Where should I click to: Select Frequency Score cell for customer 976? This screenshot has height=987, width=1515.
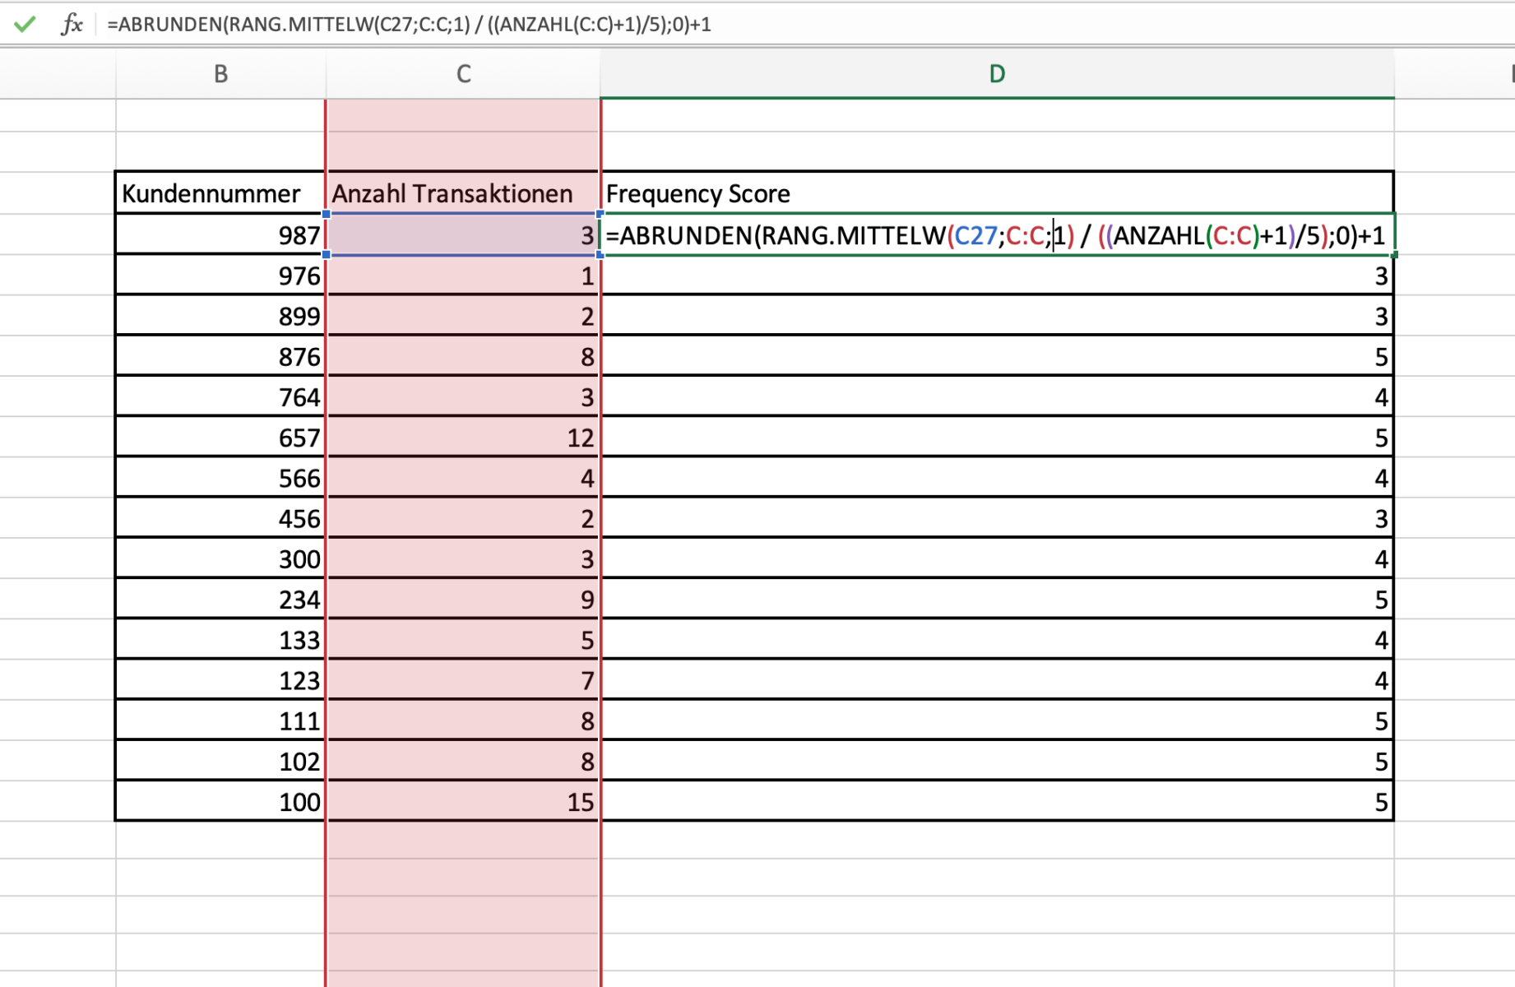(x=996, y=276)
